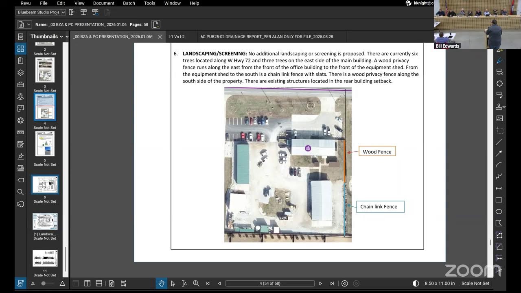This screenshot has width=521, height=293.
Task: Open the Tools menu
Action: [149, 3]
